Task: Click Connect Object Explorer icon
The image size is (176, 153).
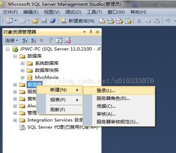Action: point(24,40)
